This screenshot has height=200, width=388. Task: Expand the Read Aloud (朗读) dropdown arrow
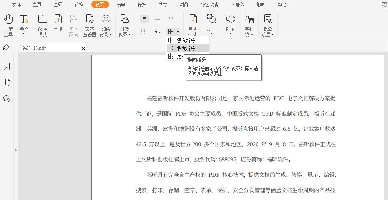click(230, 34)
